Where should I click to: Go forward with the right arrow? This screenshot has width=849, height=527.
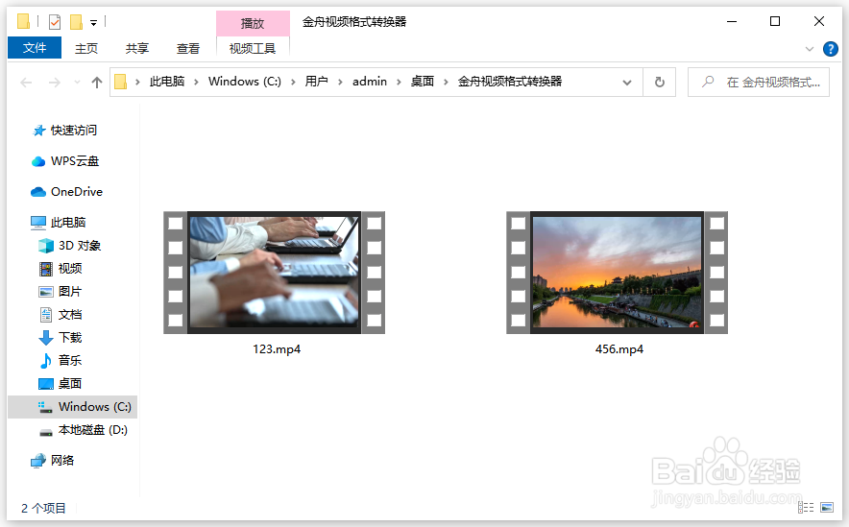(54, 83)
